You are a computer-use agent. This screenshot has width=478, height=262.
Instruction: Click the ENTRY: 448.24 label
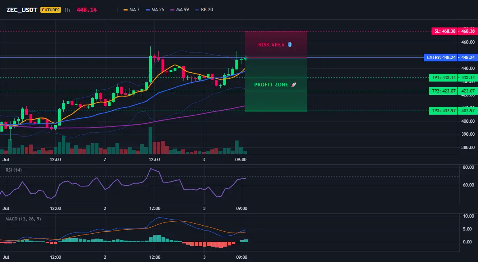441,57
